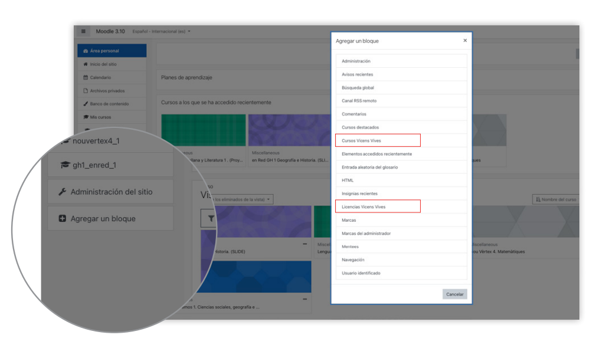
Task: Add the Cursos destacados block
Action: pos(401,127)
